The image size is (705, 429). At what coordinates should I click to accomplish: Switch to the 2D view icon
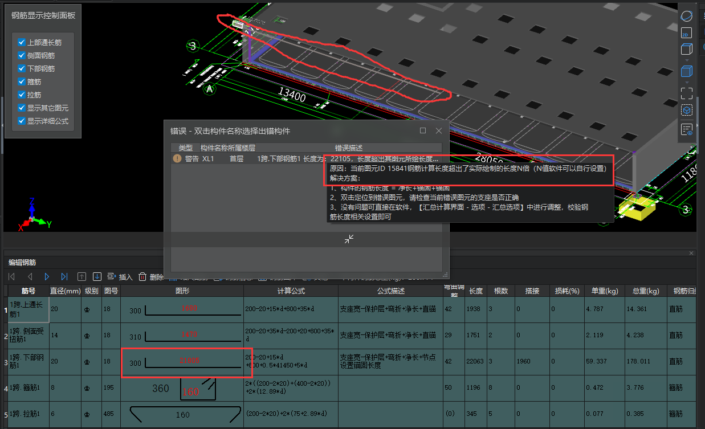point(687,33)
